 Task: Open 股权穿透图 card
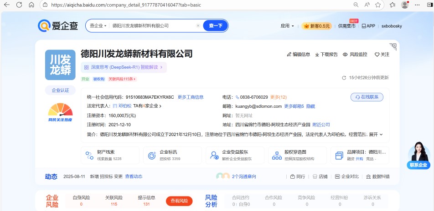pos(297,155)
